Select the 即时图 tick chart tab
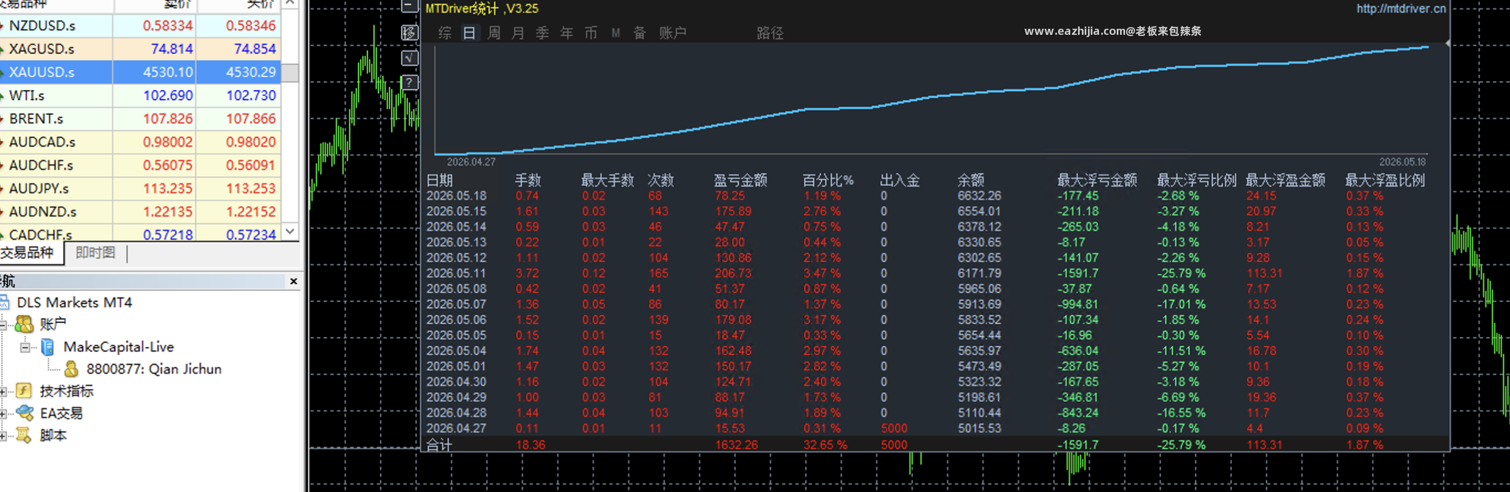Viewport: 1510px width, 492px height. [x=95, y=253]
